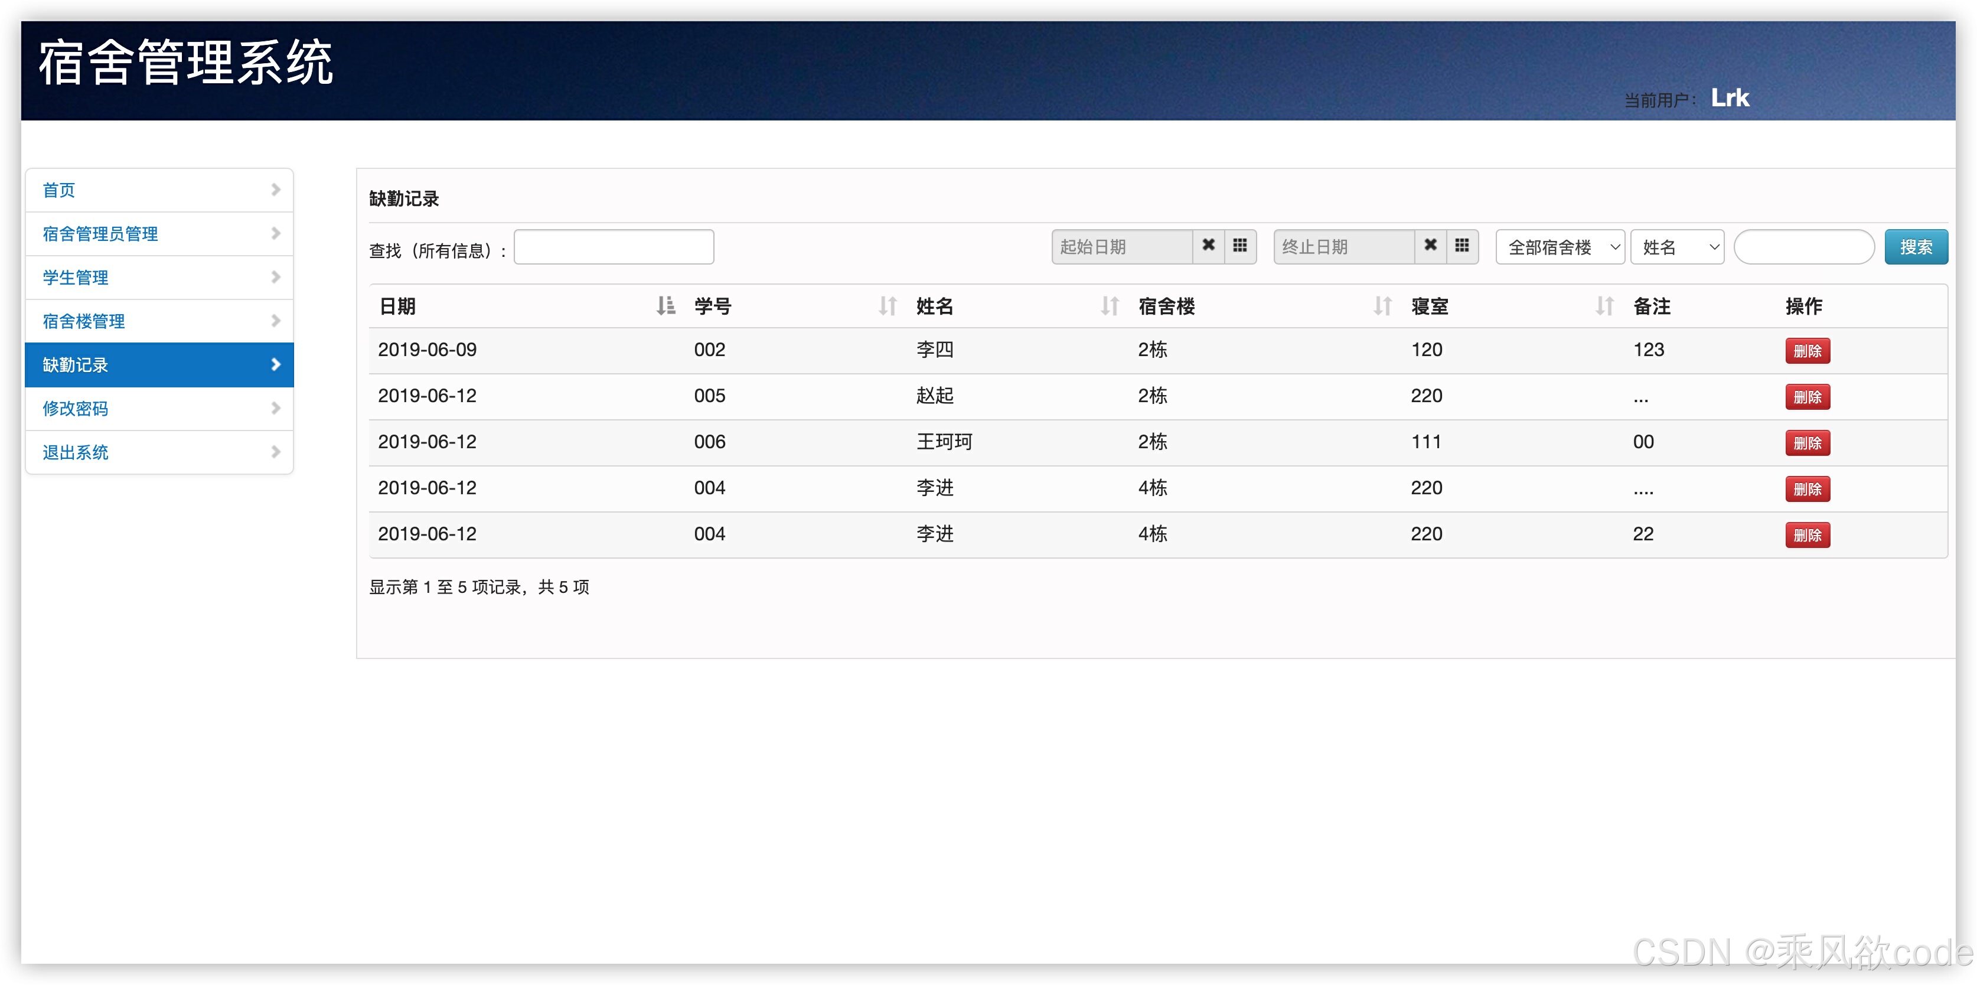The height and width of the screenshot is (985, 1977).
Task: Clear the start date field with X icon
Action: coord(1208,246)
